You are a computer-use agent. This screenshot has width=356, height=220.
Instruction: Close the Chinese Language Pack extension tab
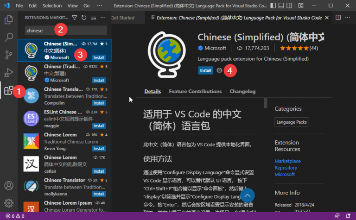327,18
